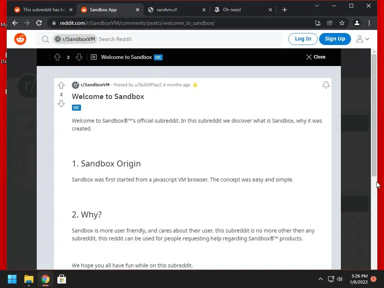
Task: Reload the page with refresh icon
Action: [39, 23]
